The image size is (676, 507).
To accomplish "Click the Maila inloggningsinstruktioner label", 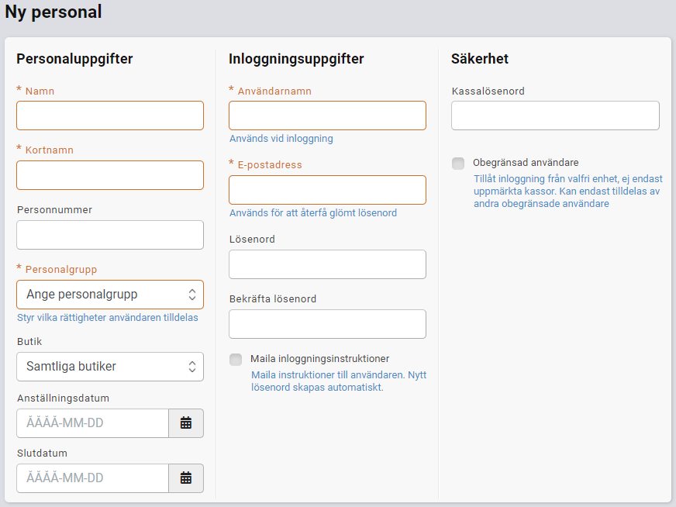I will [319, 359].
